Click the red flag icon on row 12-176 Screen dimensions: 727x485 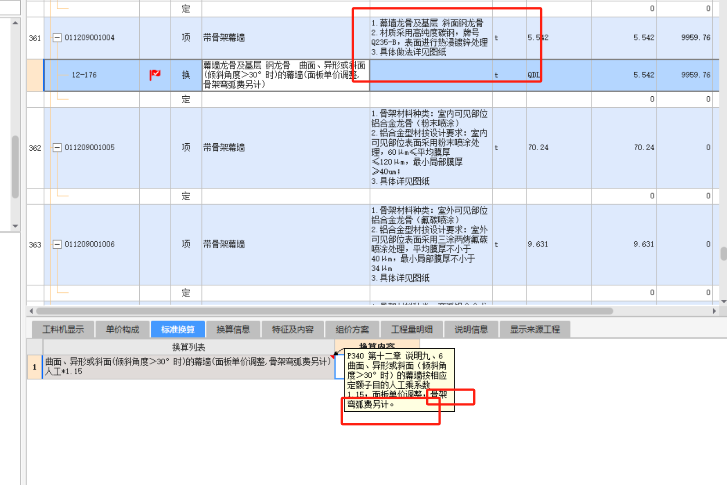tap(155, 75)
